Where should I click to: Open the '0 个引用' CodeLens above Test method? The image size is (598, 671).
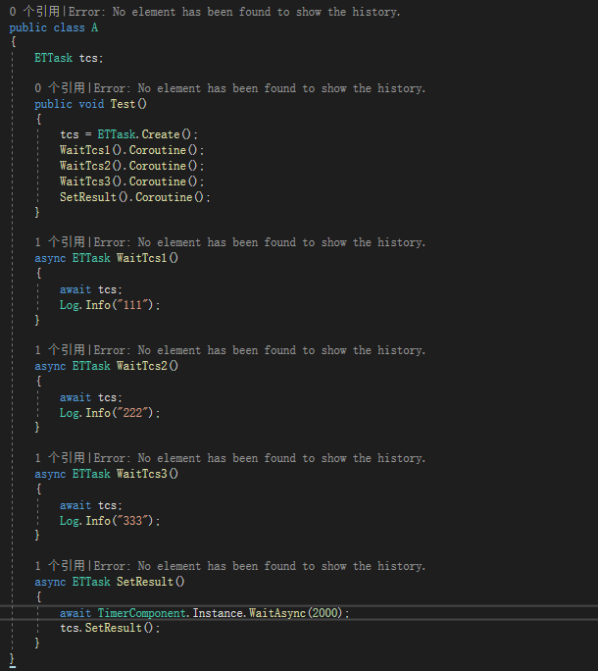[60, 88]
